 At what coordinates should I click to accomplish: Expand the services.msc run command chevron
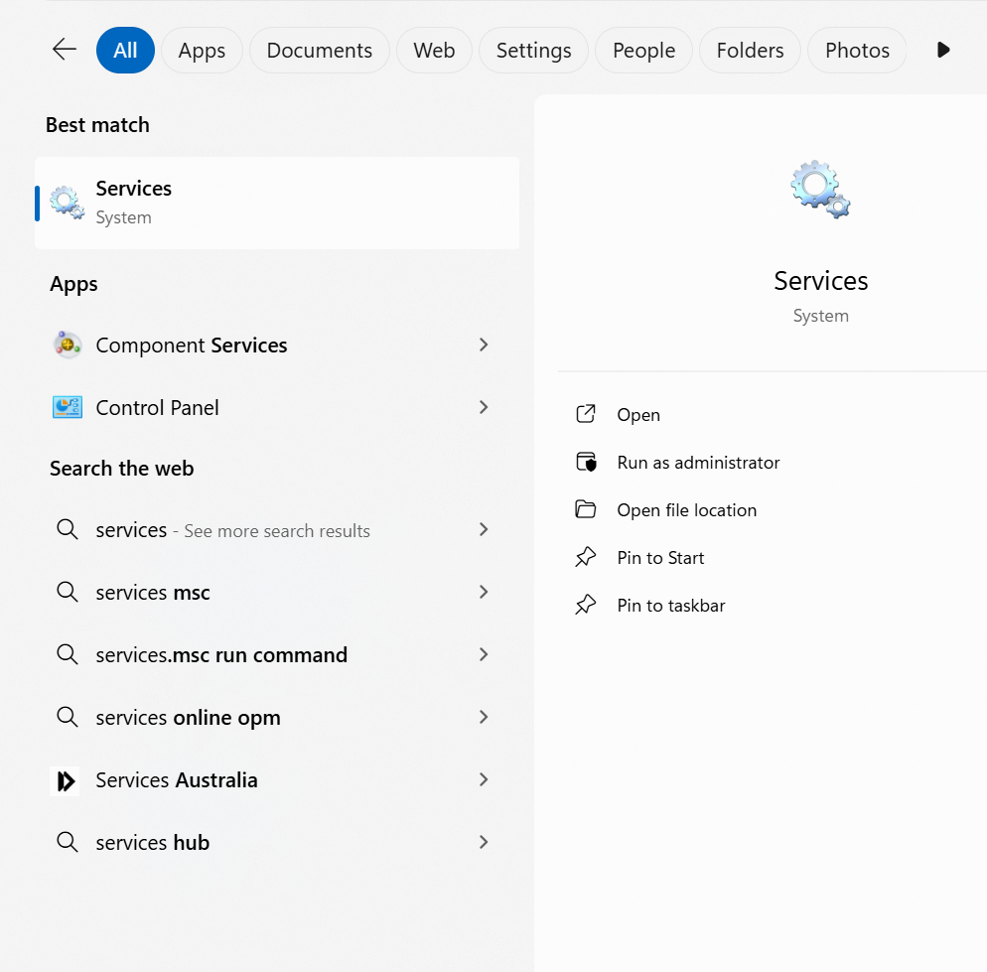[x=484, y=654]
